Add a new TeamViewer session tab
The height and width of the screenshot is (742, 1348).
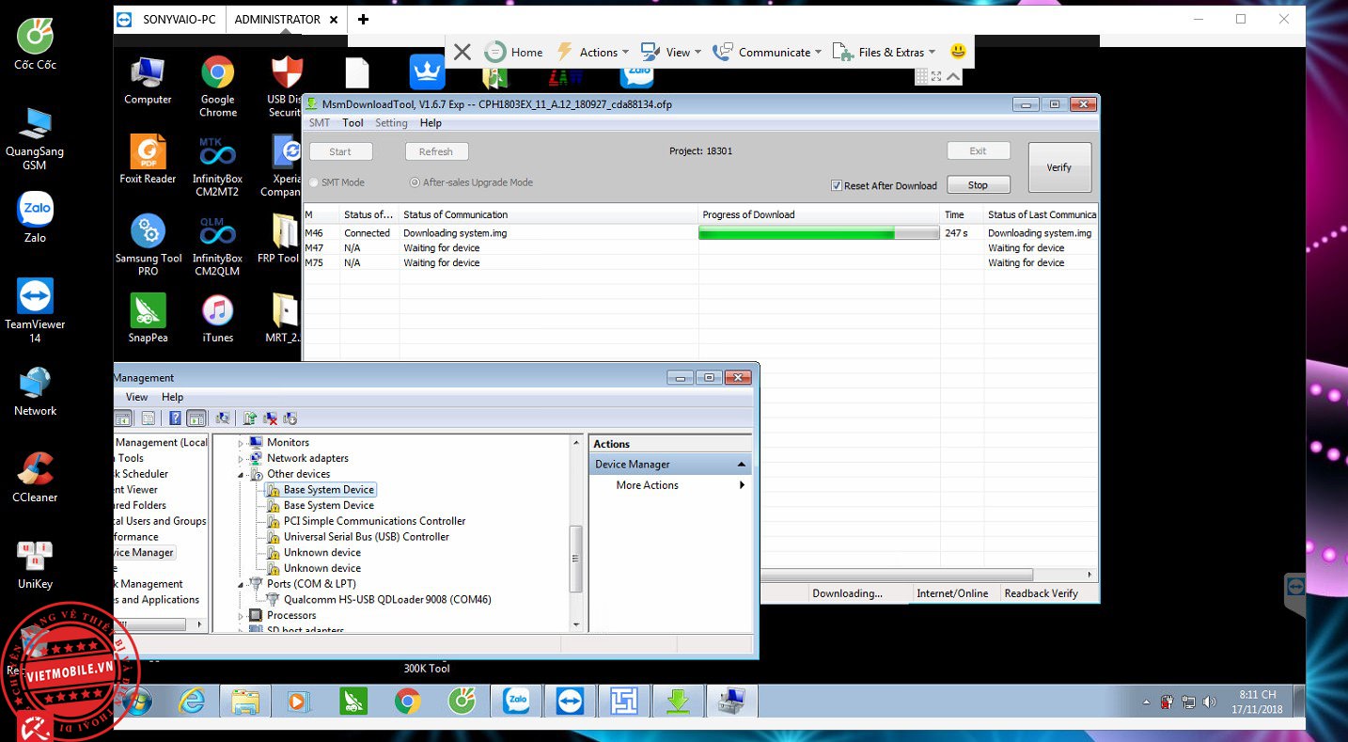coord(363,19)
